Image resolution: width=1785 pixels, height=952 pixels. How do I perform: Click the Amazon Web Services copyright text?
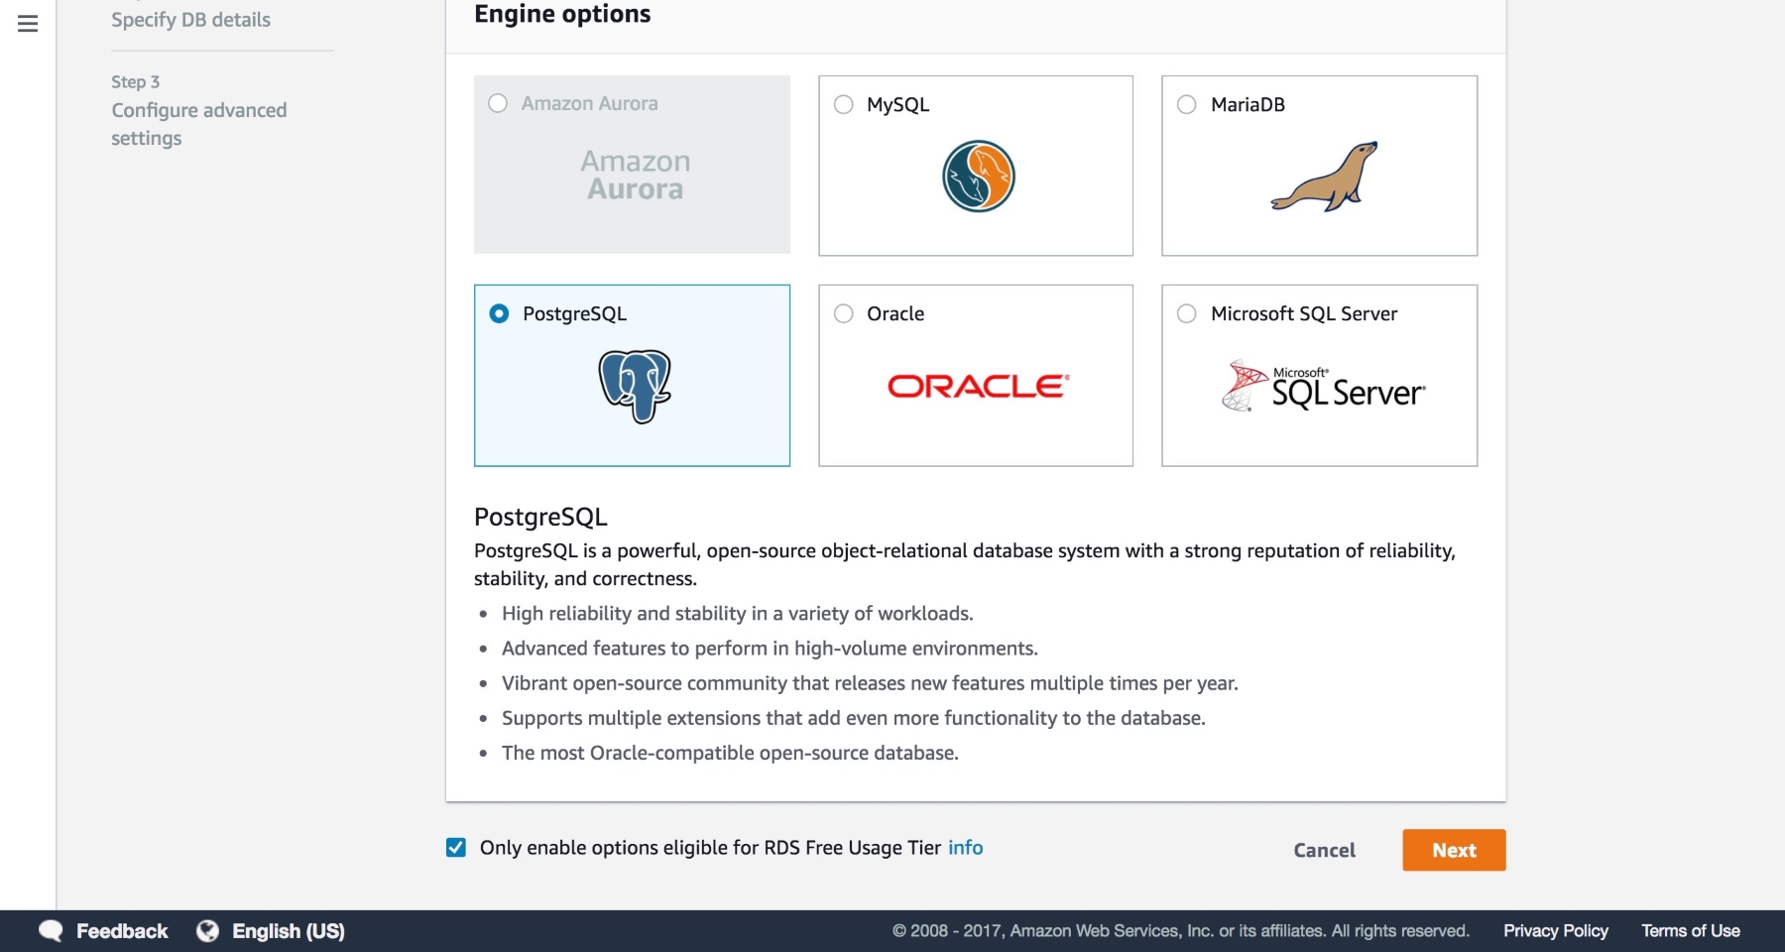point(1180,931)
